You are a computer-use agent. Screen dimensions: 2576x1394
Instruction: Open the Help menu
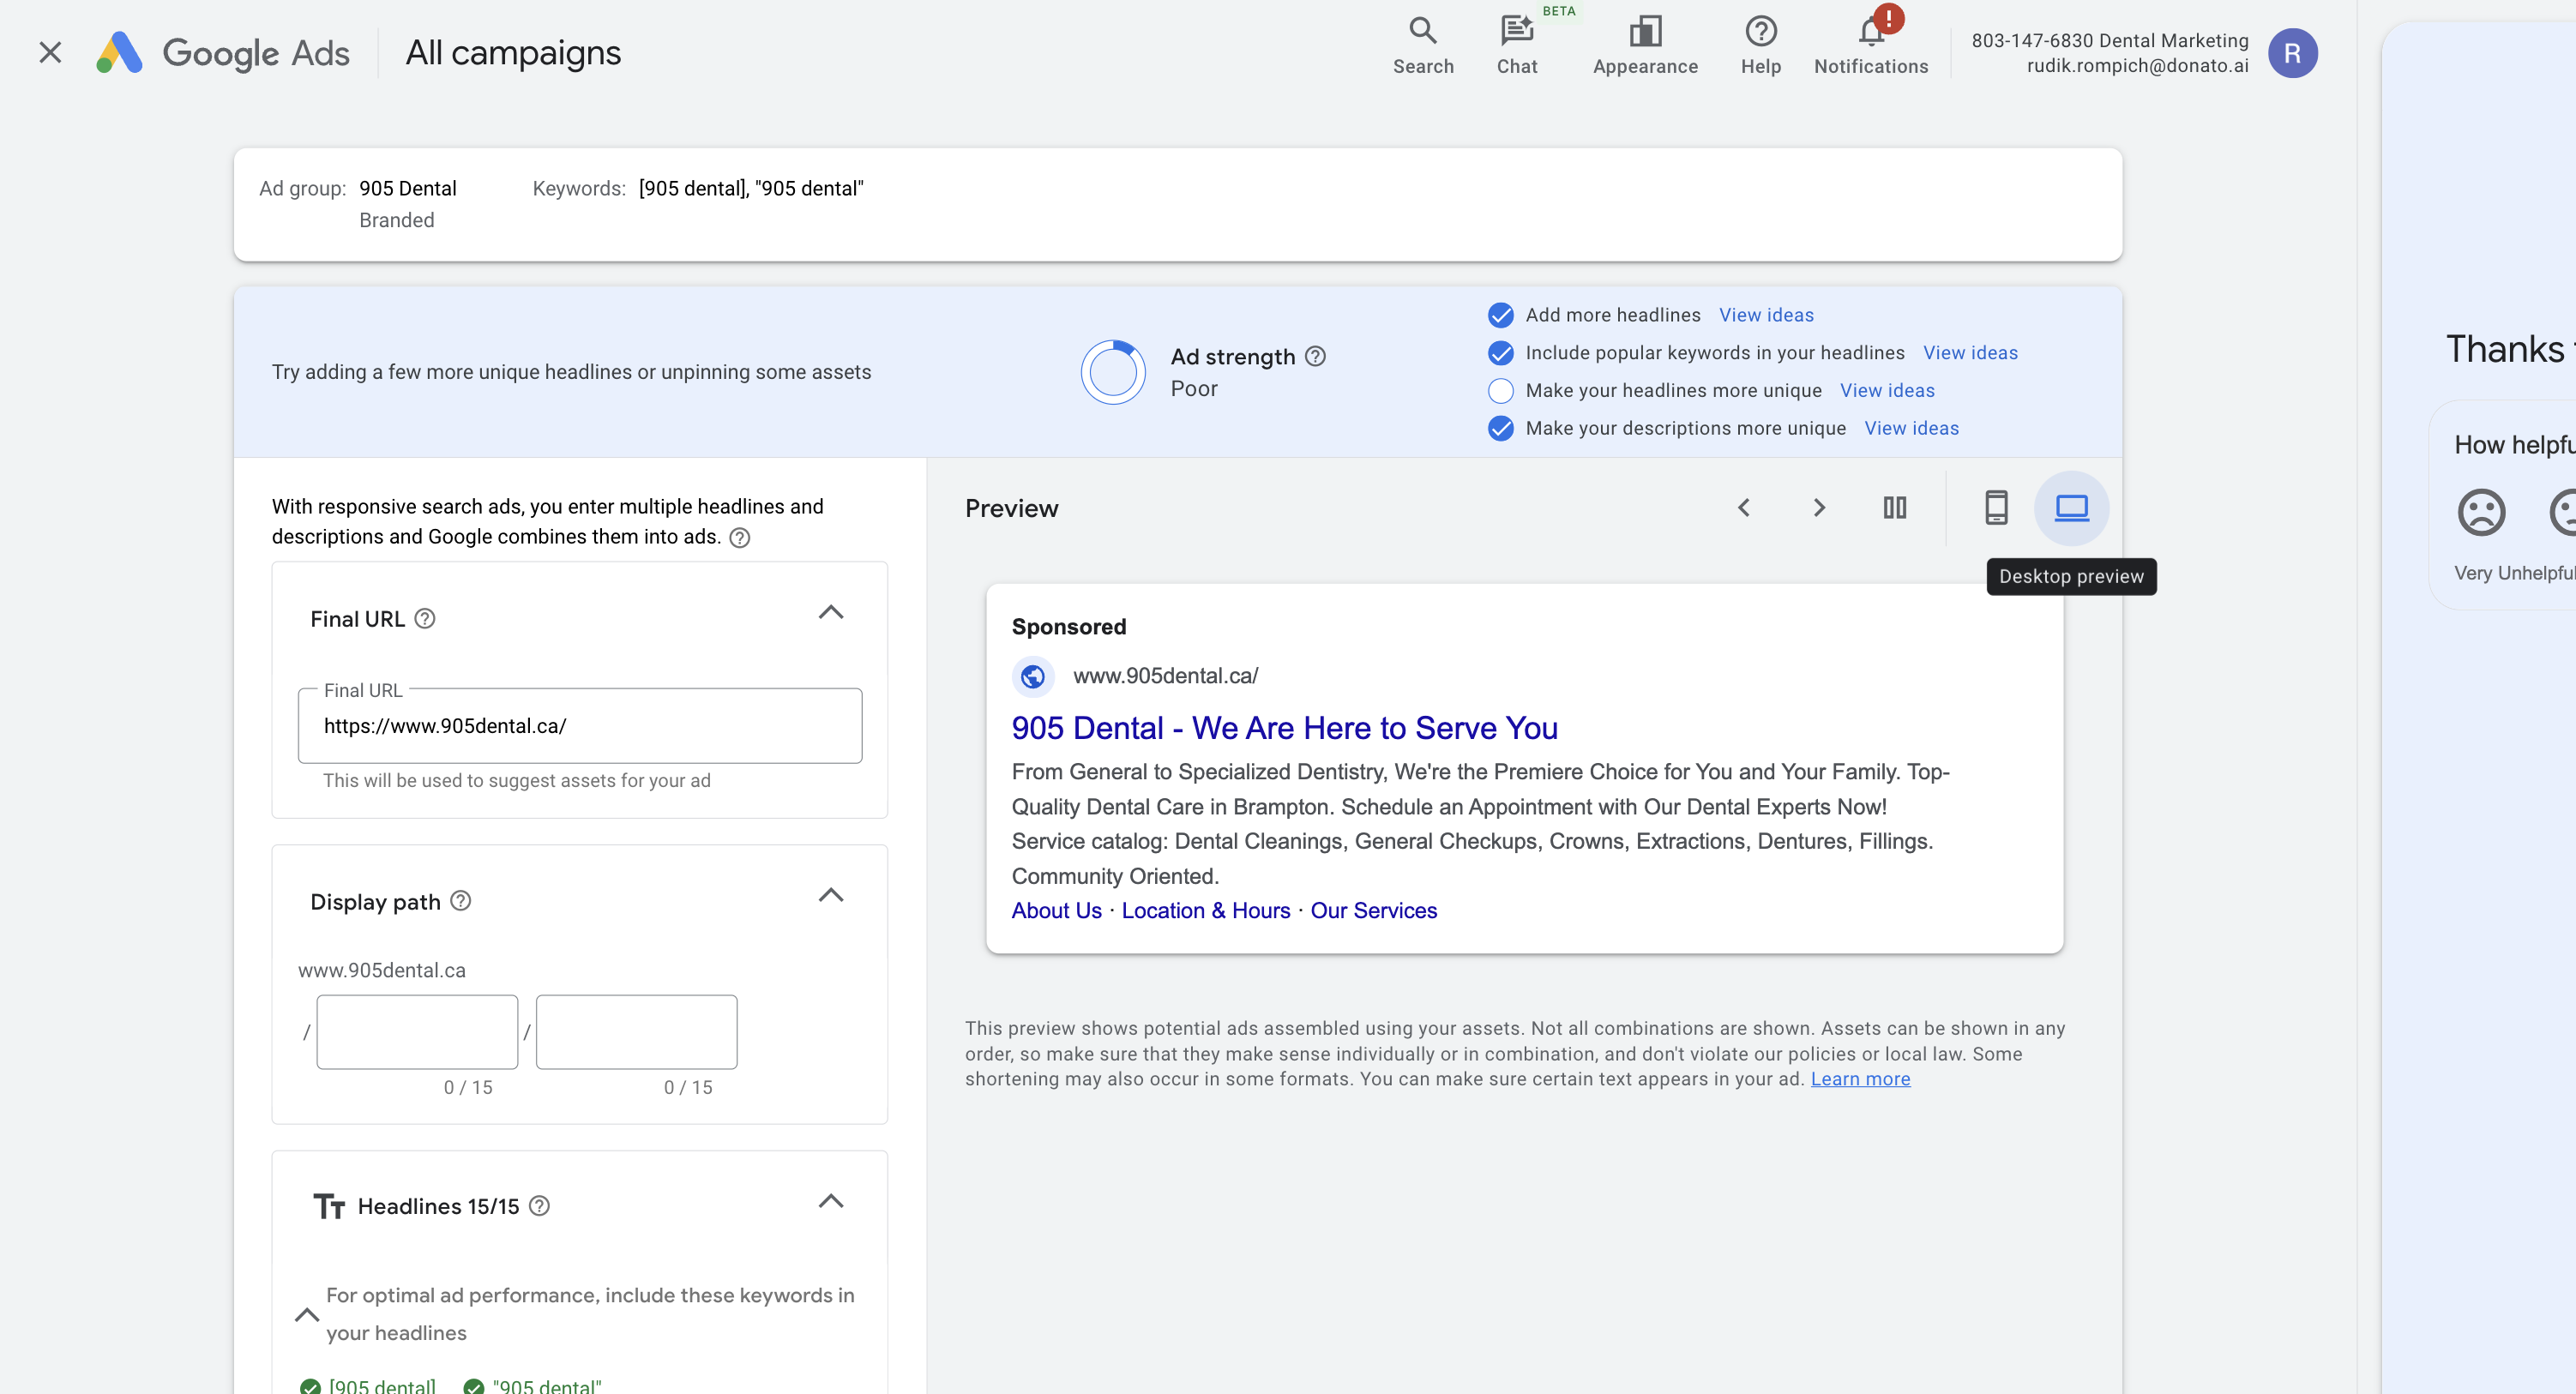pyautogui.click(x=1760, y=45)
